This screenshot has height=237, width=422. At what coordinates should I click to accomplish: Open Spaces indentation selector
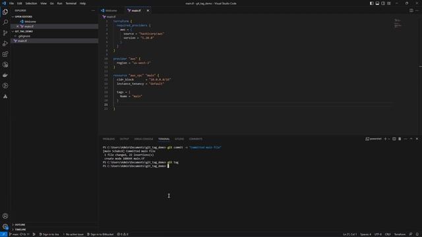tap(365, 234)
